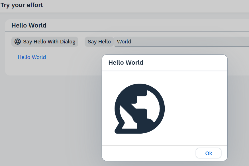Click the Hello World panel heading

(x=29, y=26)
